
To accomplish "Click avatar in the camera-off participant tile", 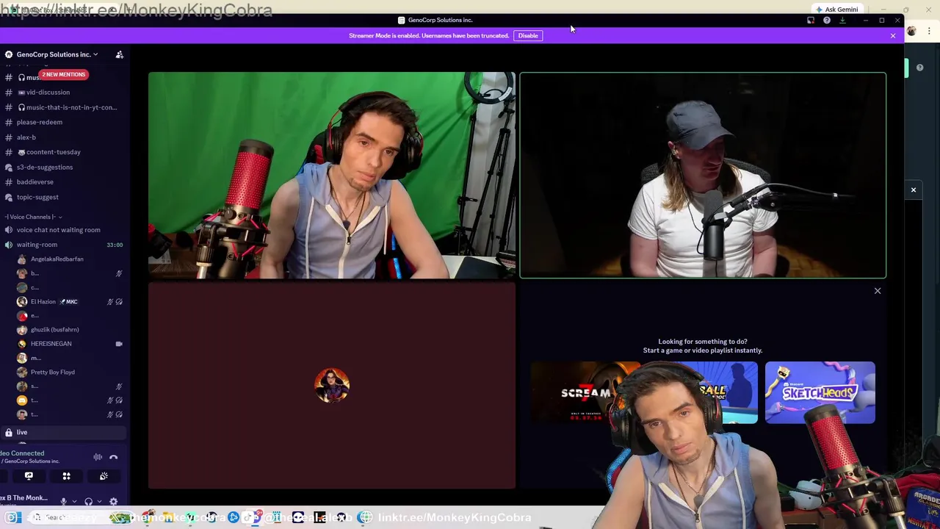I will click(332, 386).
